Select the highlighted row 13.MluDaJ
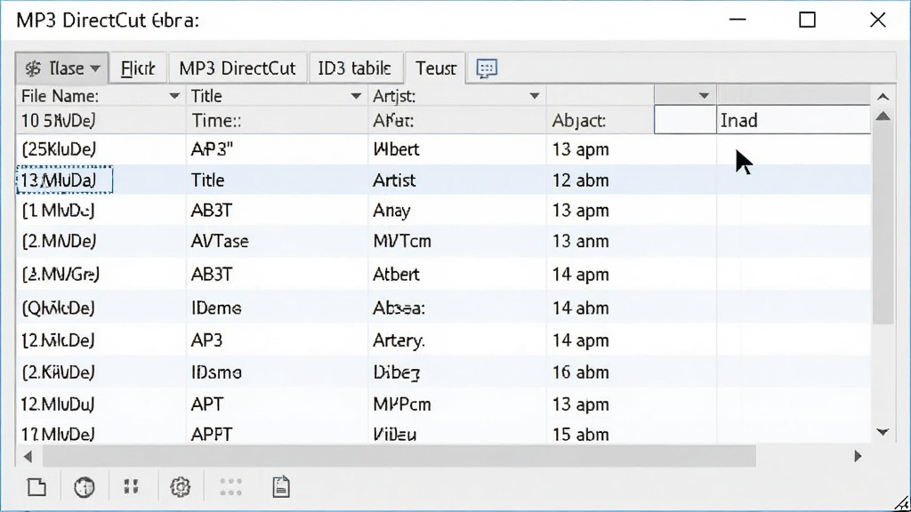Viewport: 911px width, 512px height. point(443,180)
